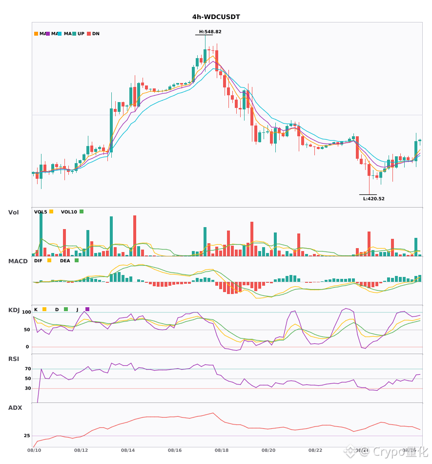The height and width of the screenshot is (464, 432).
Task: Click the KDJ 100 axis value
Action: click(27, 312)
